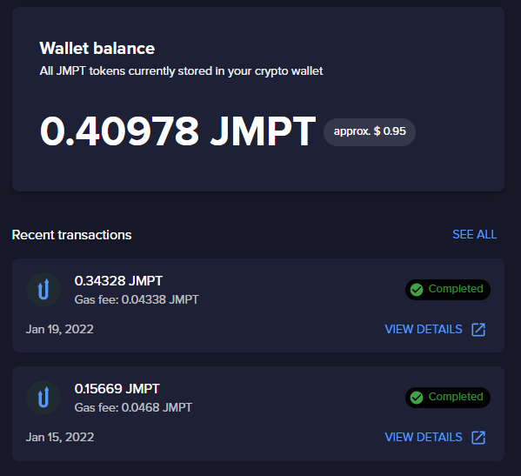Select the 0.40978 JMPT balance amount

[177, 131]
